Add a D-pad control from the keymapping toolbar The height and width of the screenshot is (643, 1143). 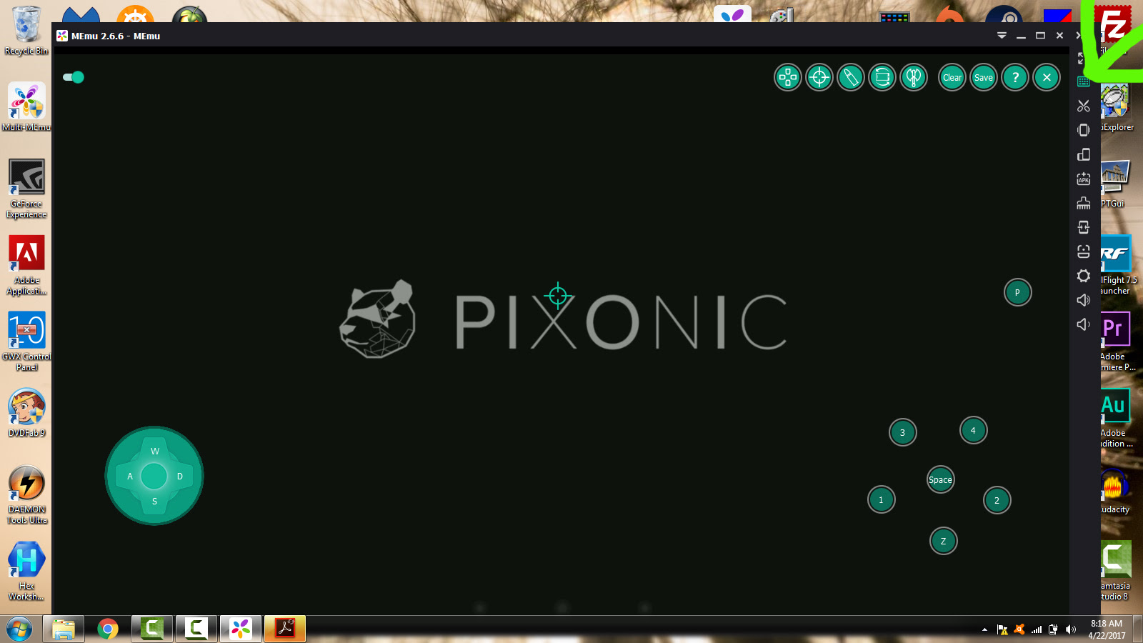(x=788, y=77)
